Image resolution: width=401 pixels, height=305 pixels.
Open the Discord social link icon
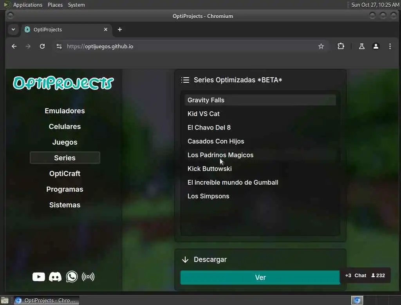pyautogui.click(x=55, y=277)
